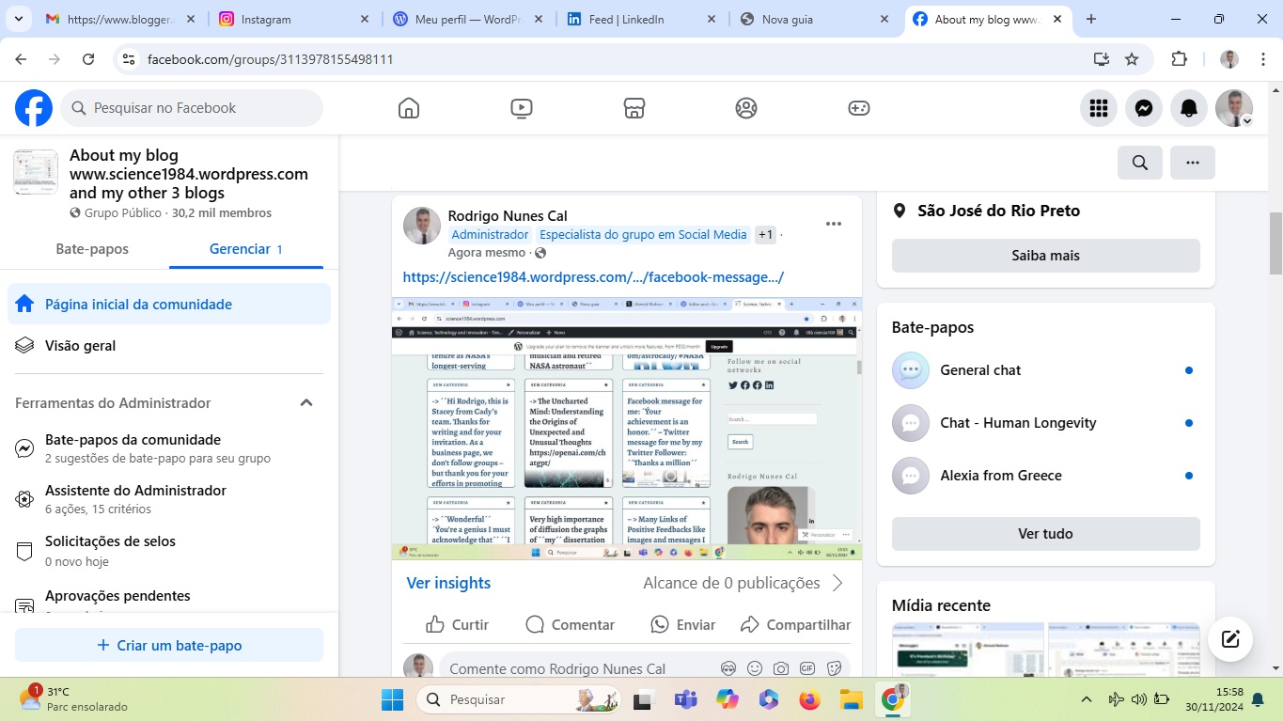Attach a photo to the comment
This screenshot has width=1283, height=721.
[x=780, y=668]
